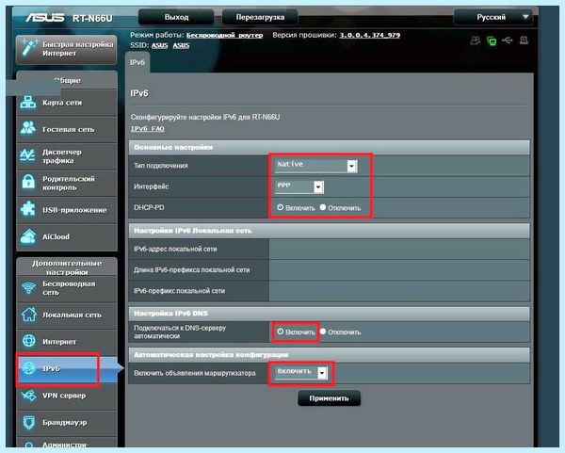The width and height of the screenshot is (565, 453).
Task: Click the Administration icon at sidebar bottom
Action: (x=29, y=445)
